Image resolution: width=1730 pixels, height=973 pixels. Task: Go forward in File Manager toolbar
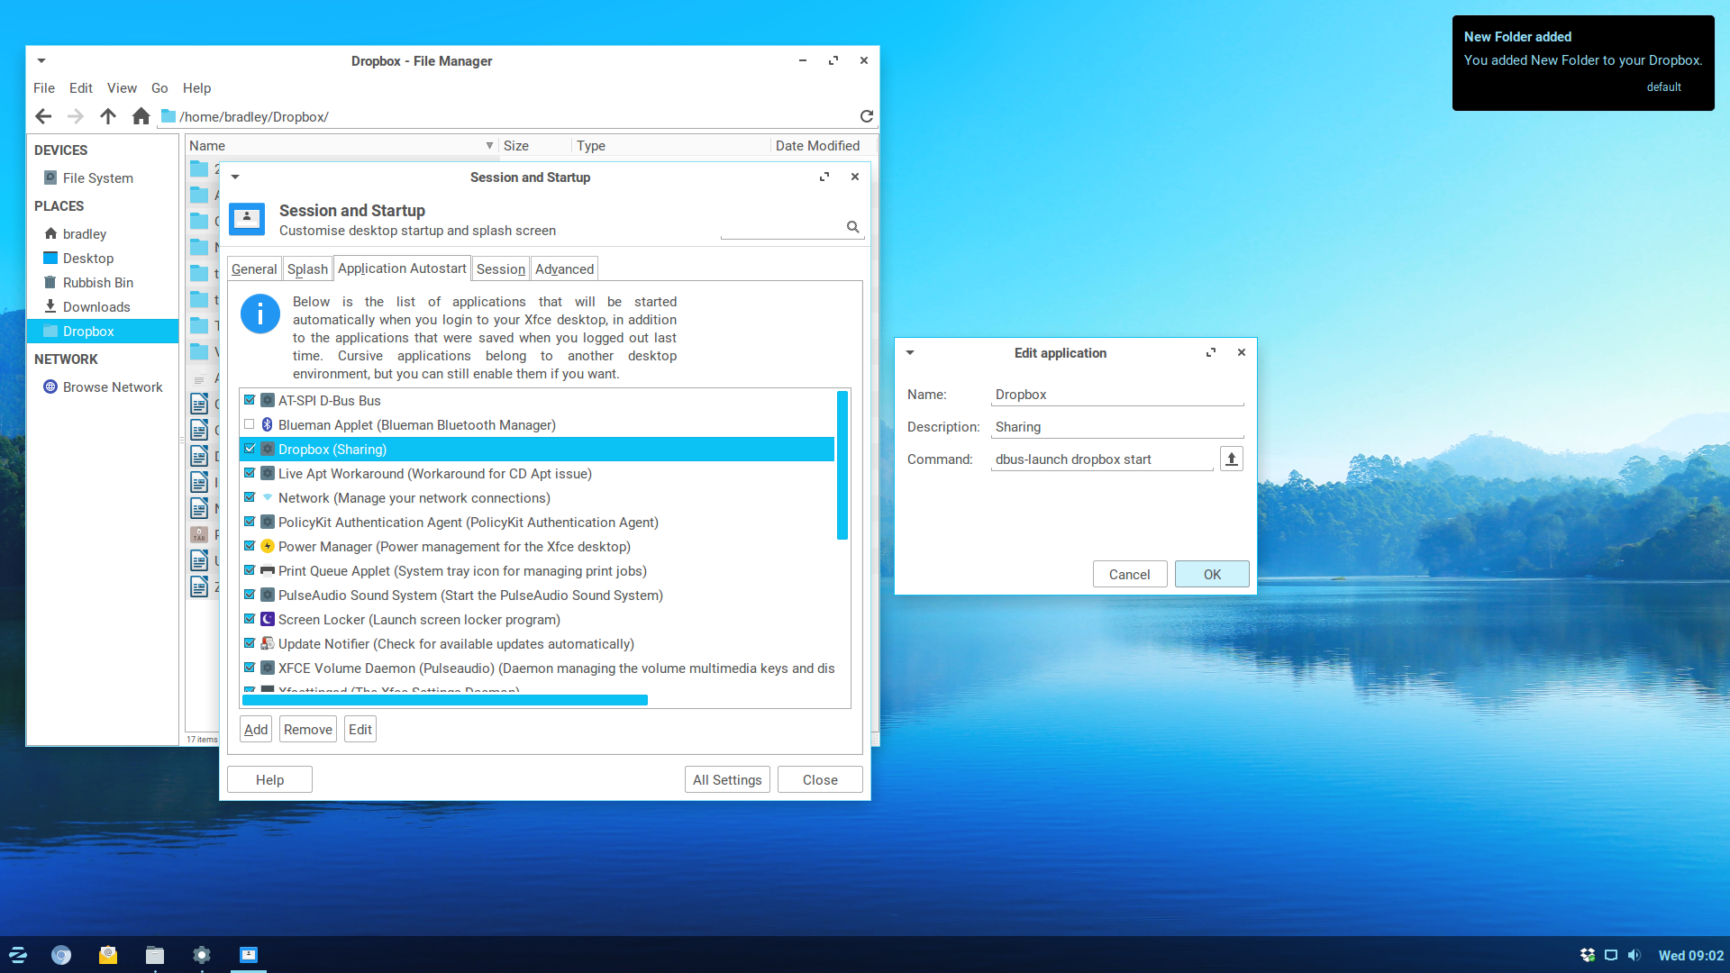coord(76,116)
